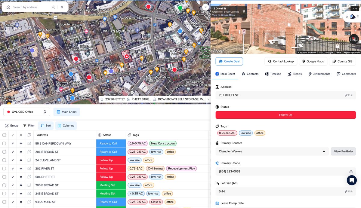Edit the Address field 237 RHETT ST
361x208 pixels.
coord(349,95)
